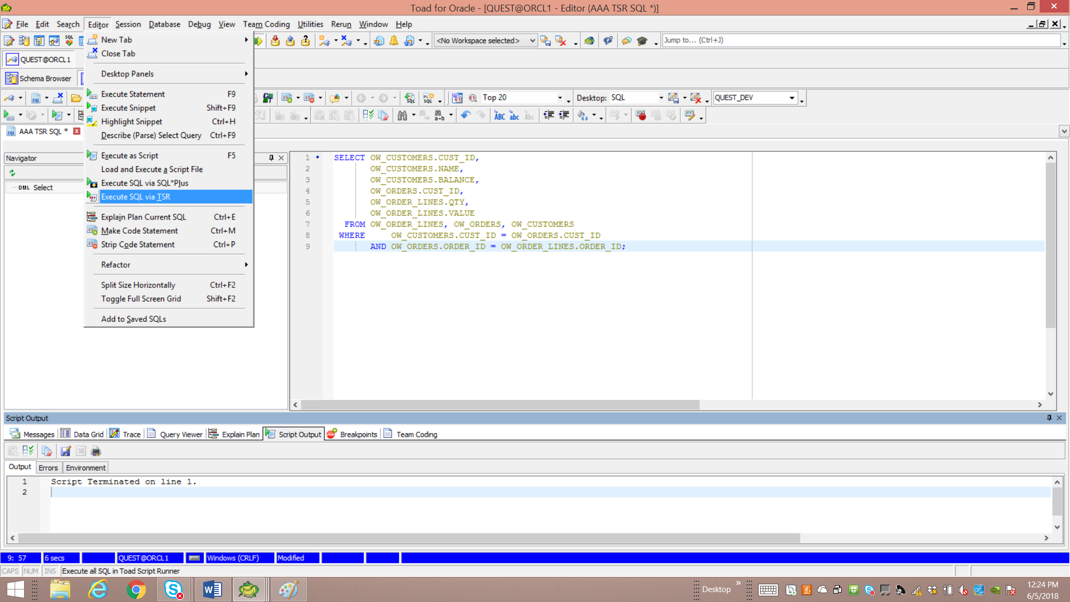Click the Navigator refresh icon

click(12, 173)
